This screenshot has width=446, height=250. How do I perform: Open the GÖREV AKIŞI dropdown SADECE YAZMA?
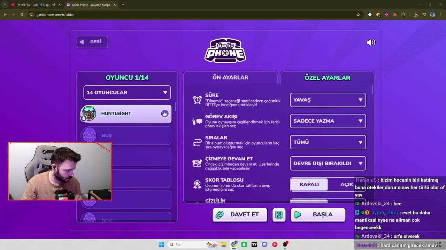coord(328,121)
